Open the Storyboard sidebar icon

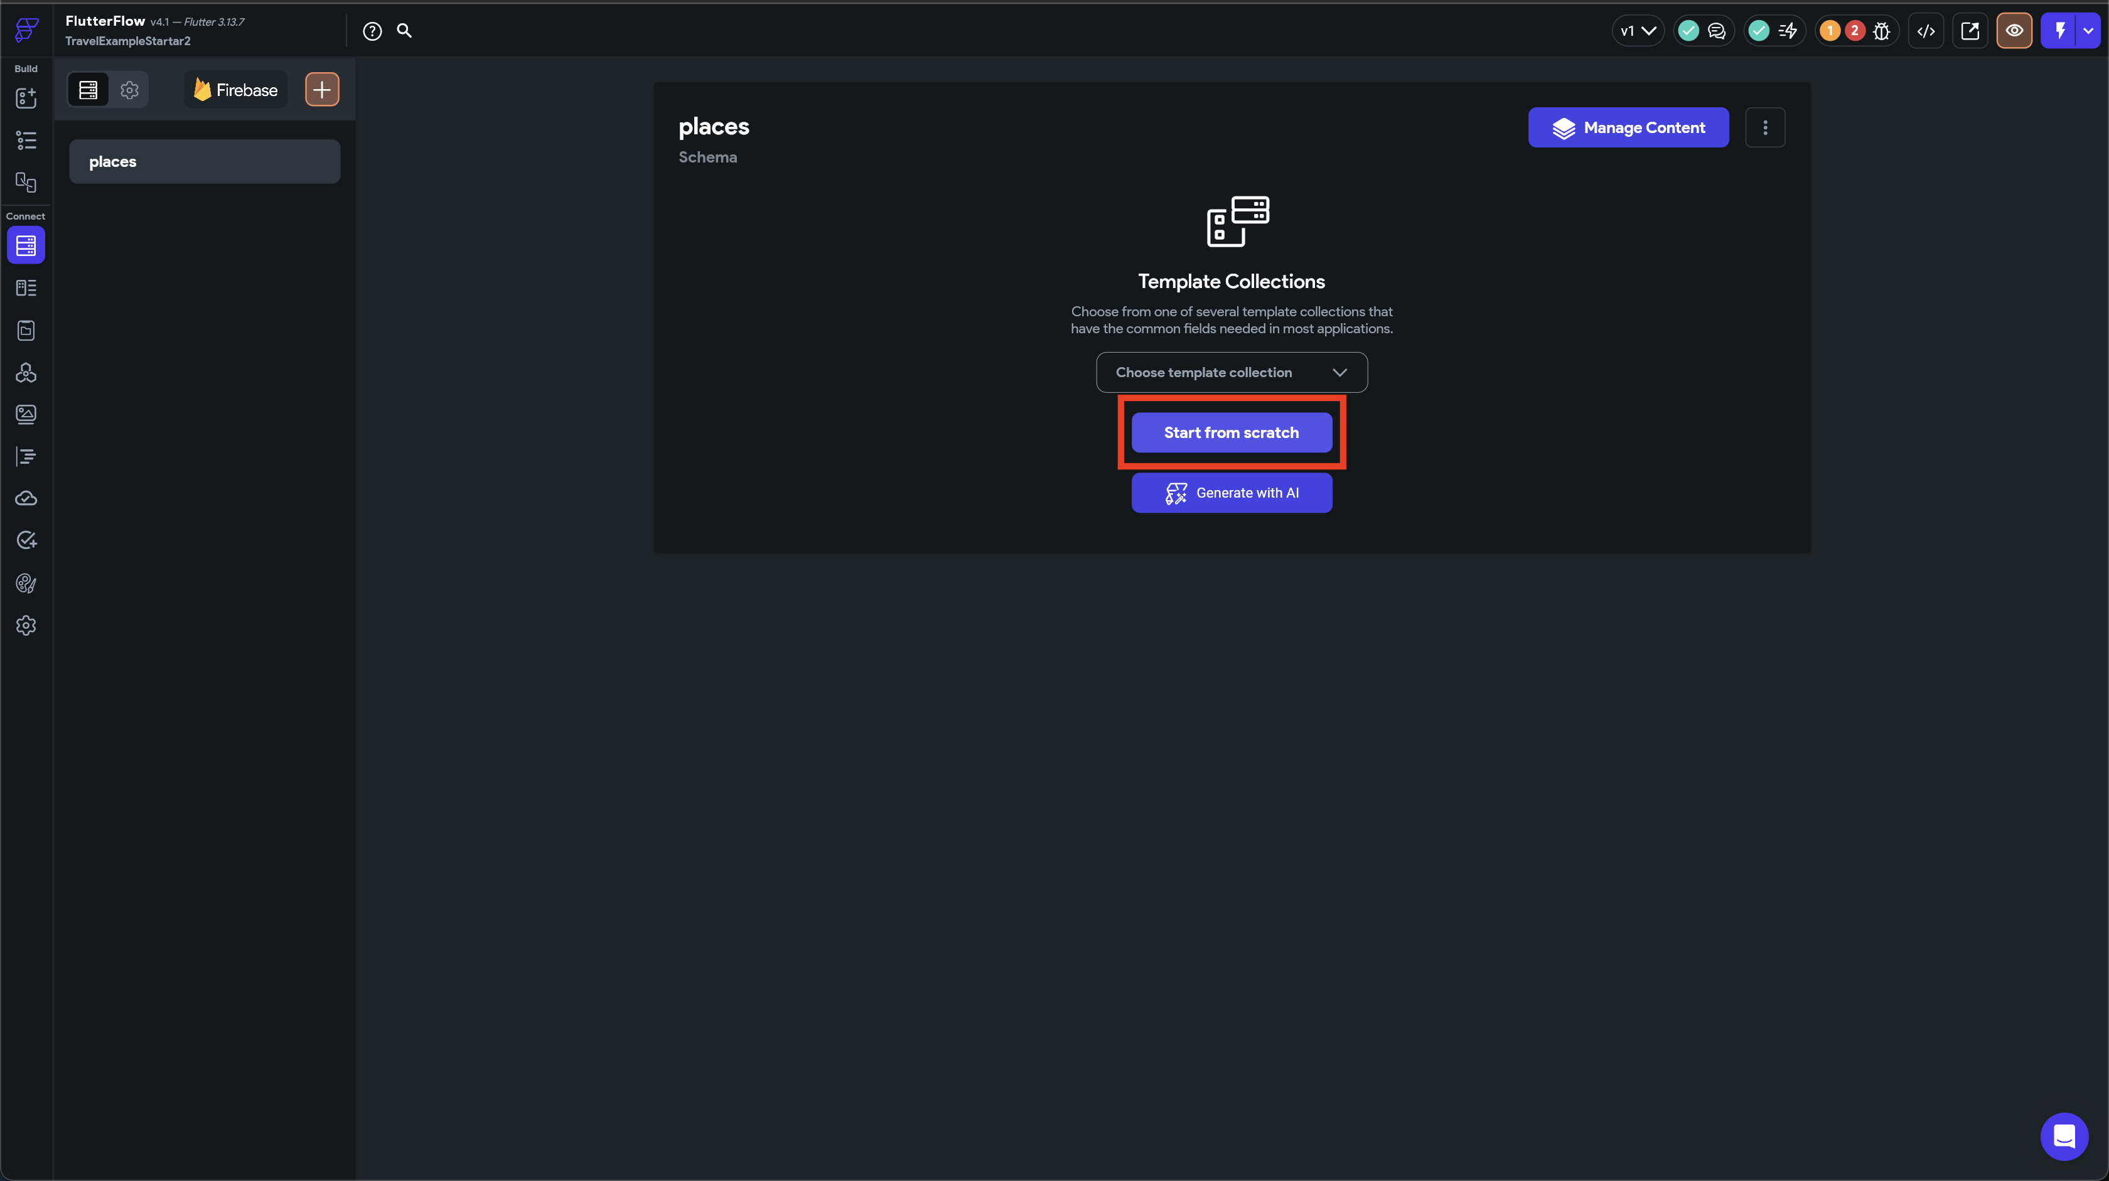tap(25, 183)
